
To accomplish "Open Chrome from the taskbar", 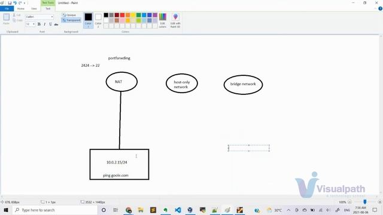I will (129, 210).
